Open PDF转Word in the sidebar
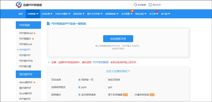The width and height of the screenshot is (212, 102). point(26,33)
